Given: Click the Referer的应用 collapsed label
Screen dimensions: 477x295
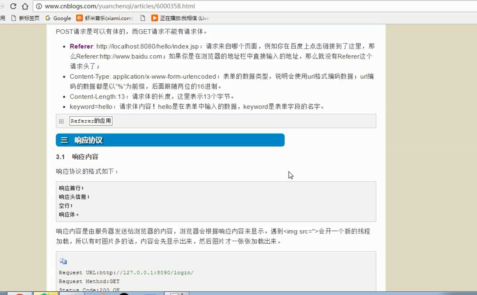Looking at the screenshot, I should coord(91,121).
